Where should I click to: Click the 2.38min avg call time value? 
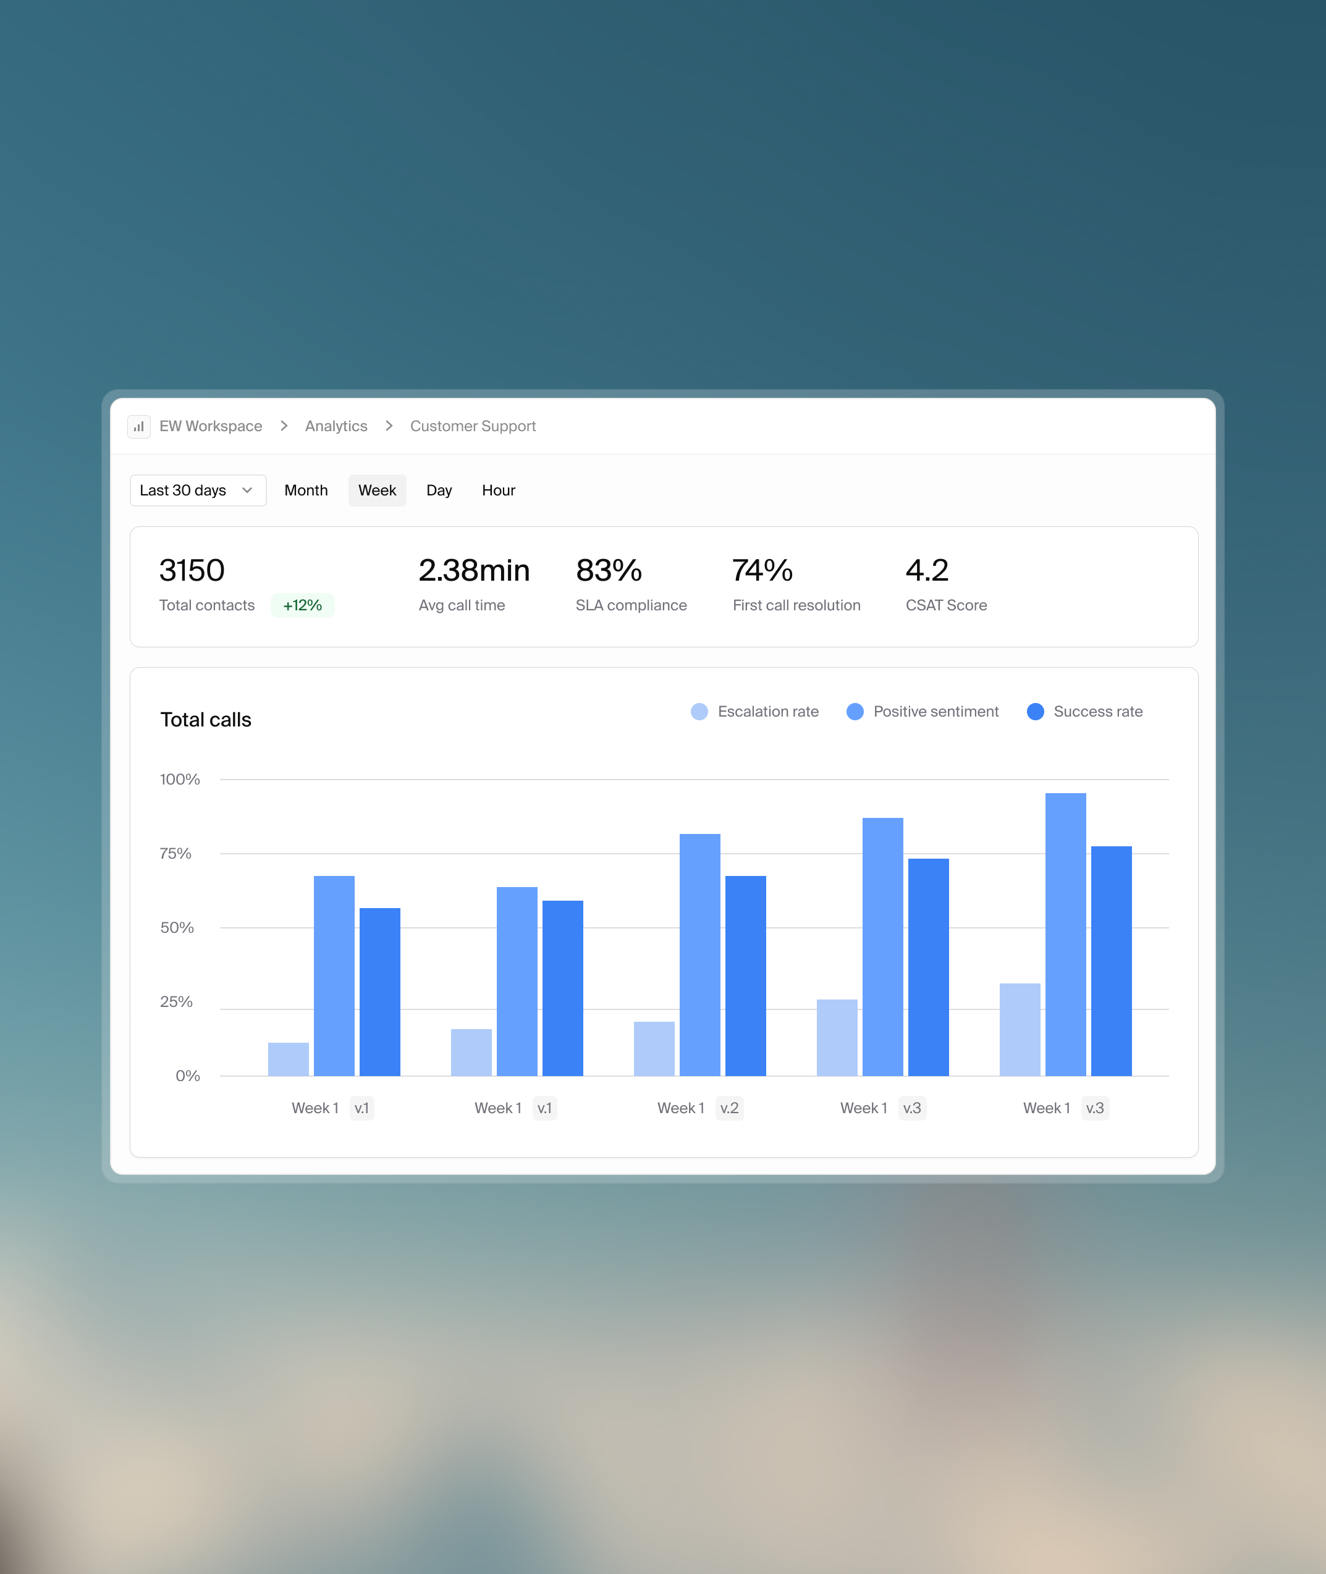coord(475,570)
